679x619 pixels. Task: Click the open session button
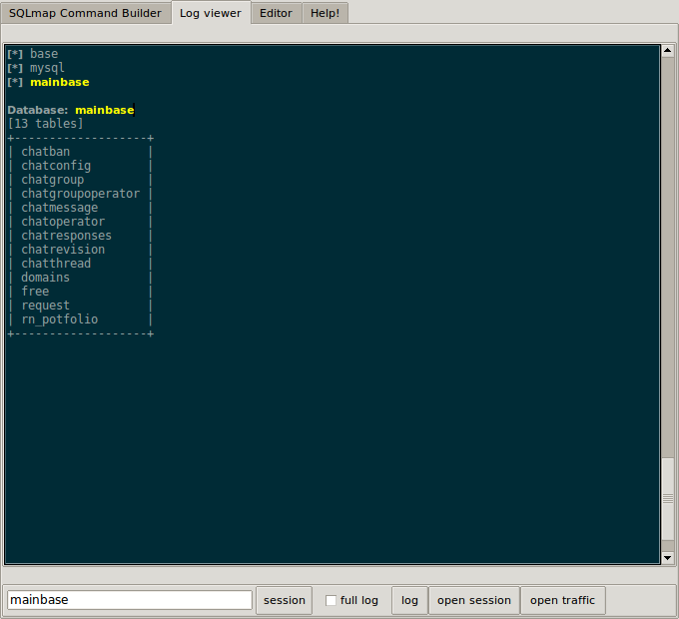click(x=474, y=600)
